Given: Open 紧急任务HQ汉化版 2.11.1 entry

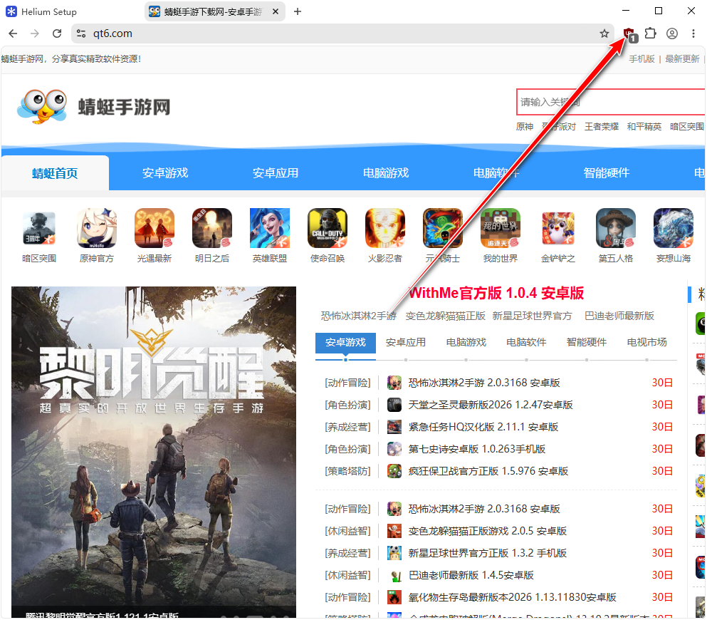Looking at the screenshot, I should pos(483,427).
